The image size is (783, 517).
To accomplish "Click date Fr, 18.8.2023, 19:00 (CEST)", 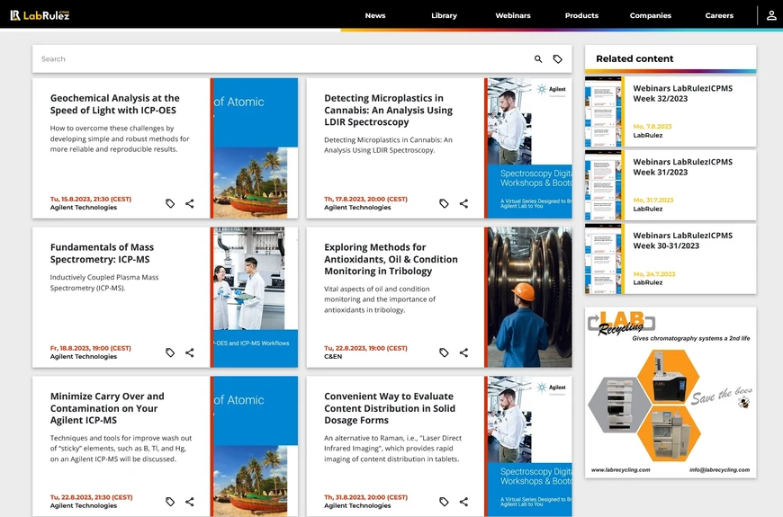I will coord(90,348).
